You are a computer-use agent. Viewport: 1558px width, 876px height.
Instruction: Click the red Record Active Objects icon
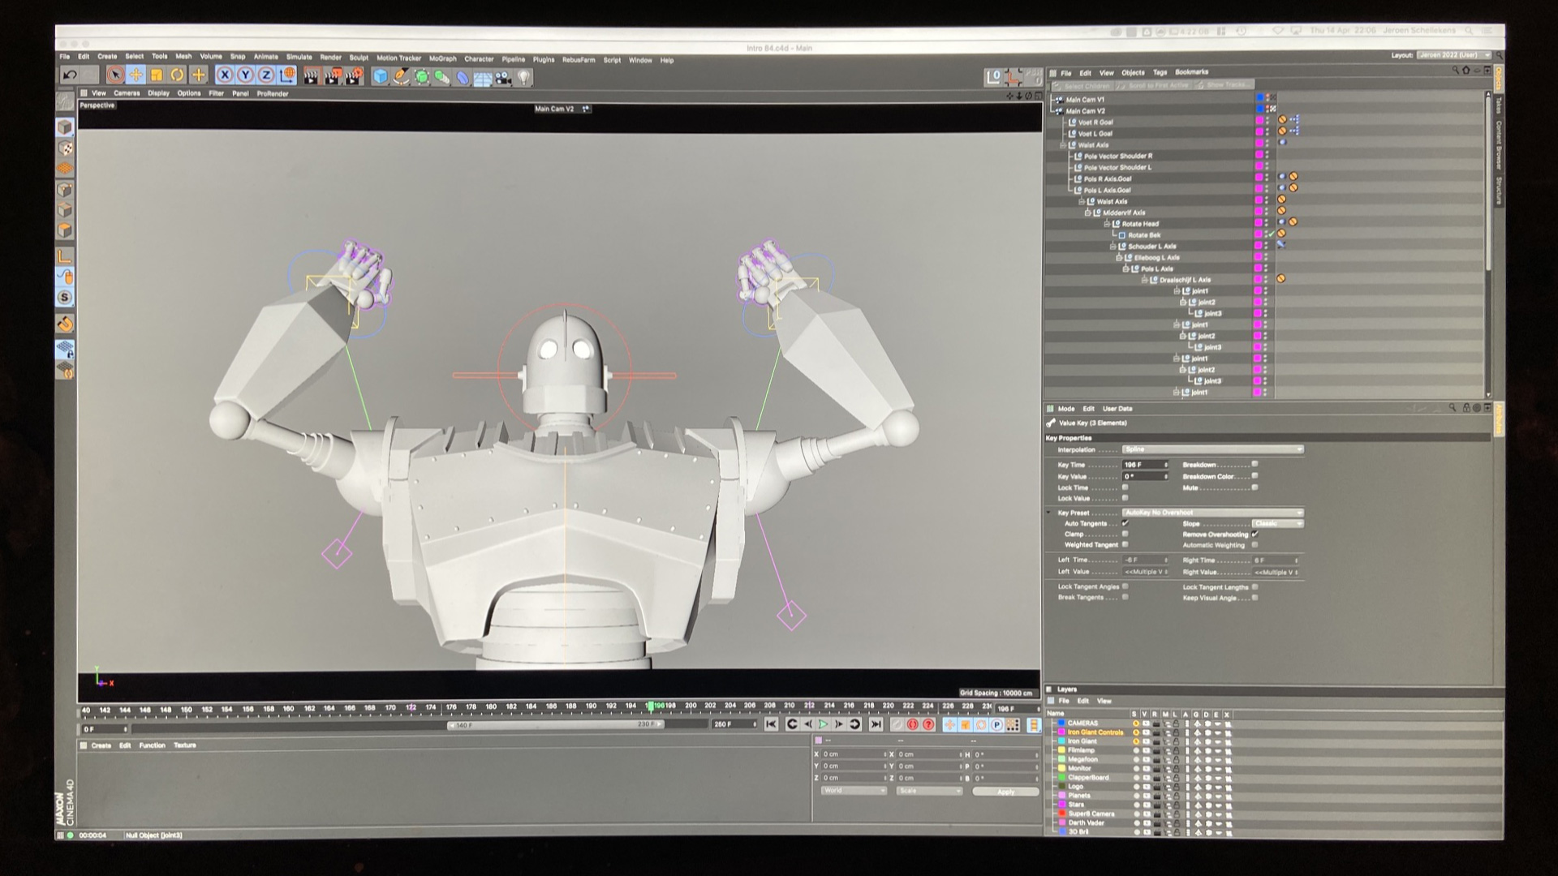pyautogui.click(x=913, y=724)
